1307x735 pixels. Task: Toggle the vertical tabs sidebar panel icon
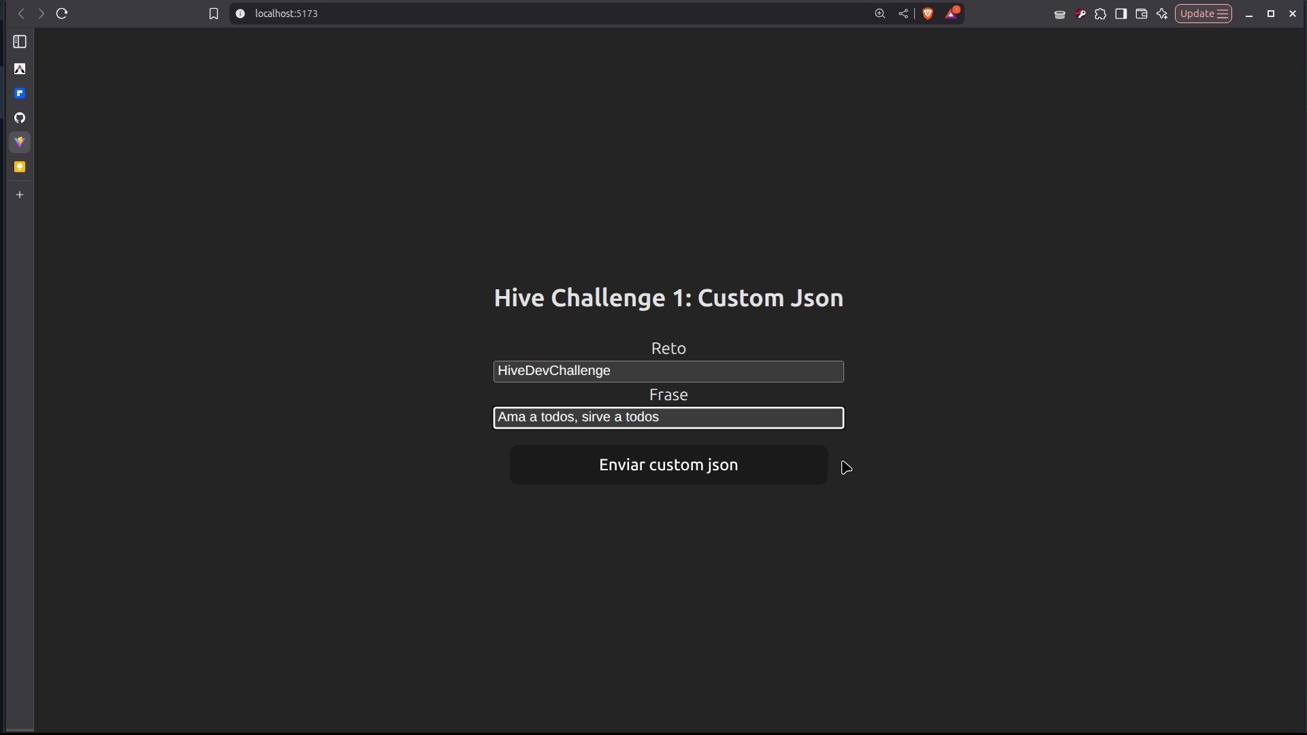coord(20,42)
